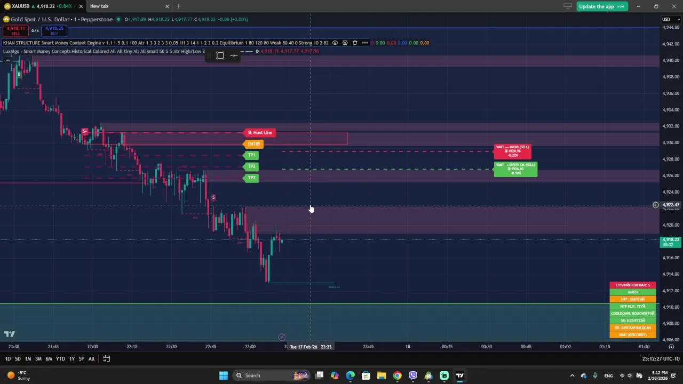Image resolution: width=683 pixels, height=384 pixels.
Task: Show hidden system tray icons
Action: [572, 375]
